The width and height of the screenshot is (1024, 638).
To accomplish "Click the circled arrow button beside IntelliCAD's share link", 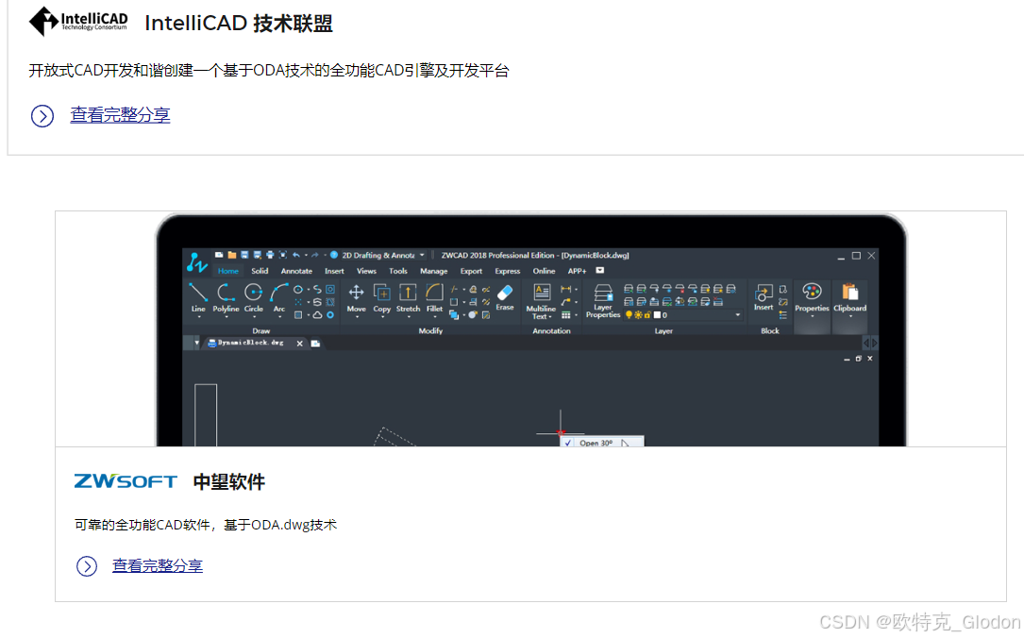I will click(x=42, y=116).
